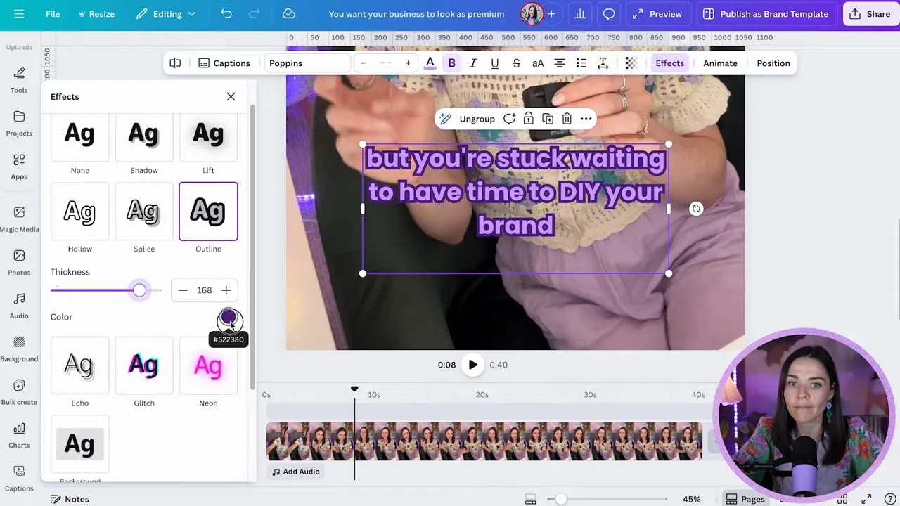Duplicate the text element via the floating toolbar
Image resolution: width=900 pixels, height=506 pixels.
pos(548,119)
